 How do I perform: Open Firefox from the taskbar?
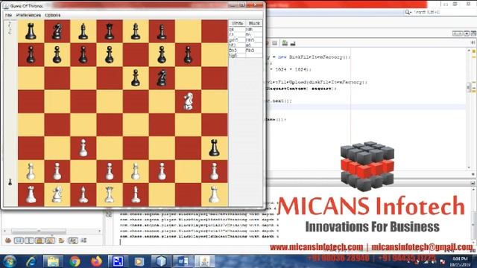(x=96, y=261)
